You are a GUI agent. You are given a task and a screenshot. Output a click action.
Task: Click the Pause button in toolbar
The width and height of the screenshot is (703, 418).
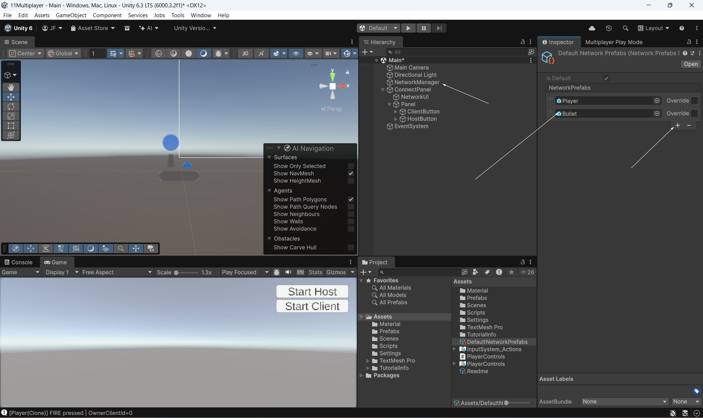tap(423, 28)
